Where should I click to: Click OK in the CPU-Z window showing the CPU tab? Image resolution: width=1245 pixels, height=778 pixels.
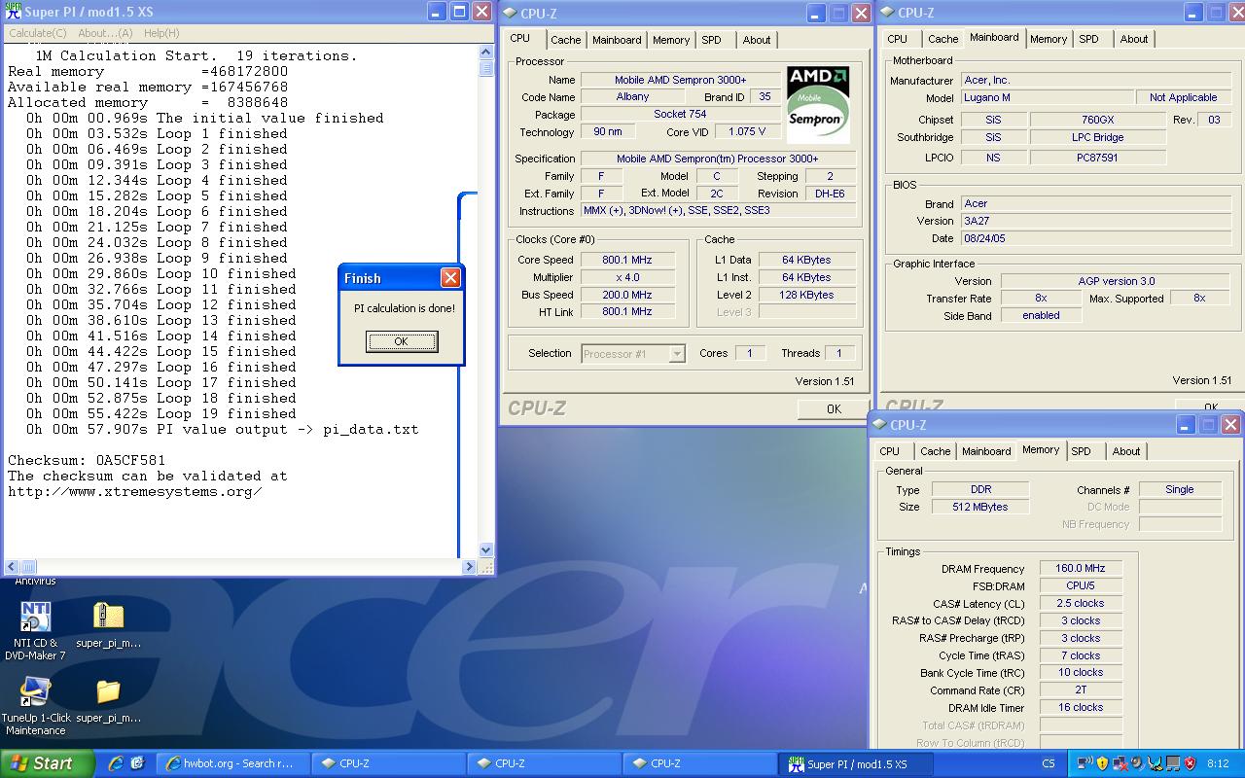point(834,409)
